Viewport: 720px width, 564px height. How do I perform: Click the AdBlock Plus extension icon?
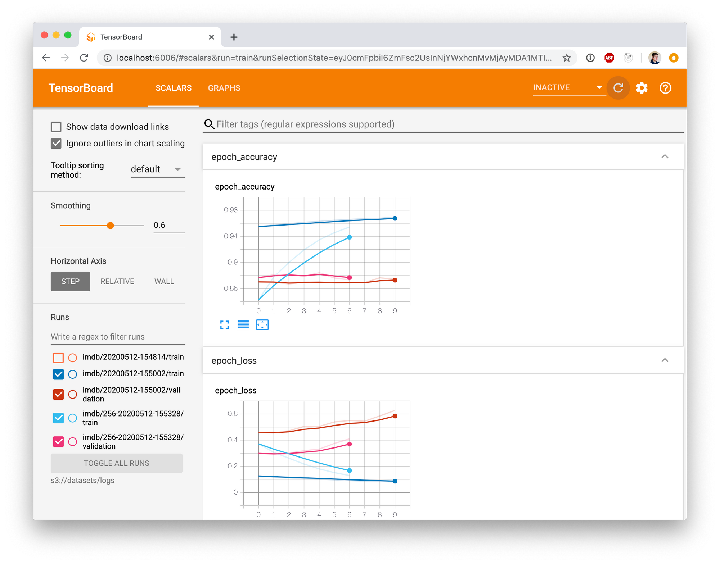(x=609, y=58)
